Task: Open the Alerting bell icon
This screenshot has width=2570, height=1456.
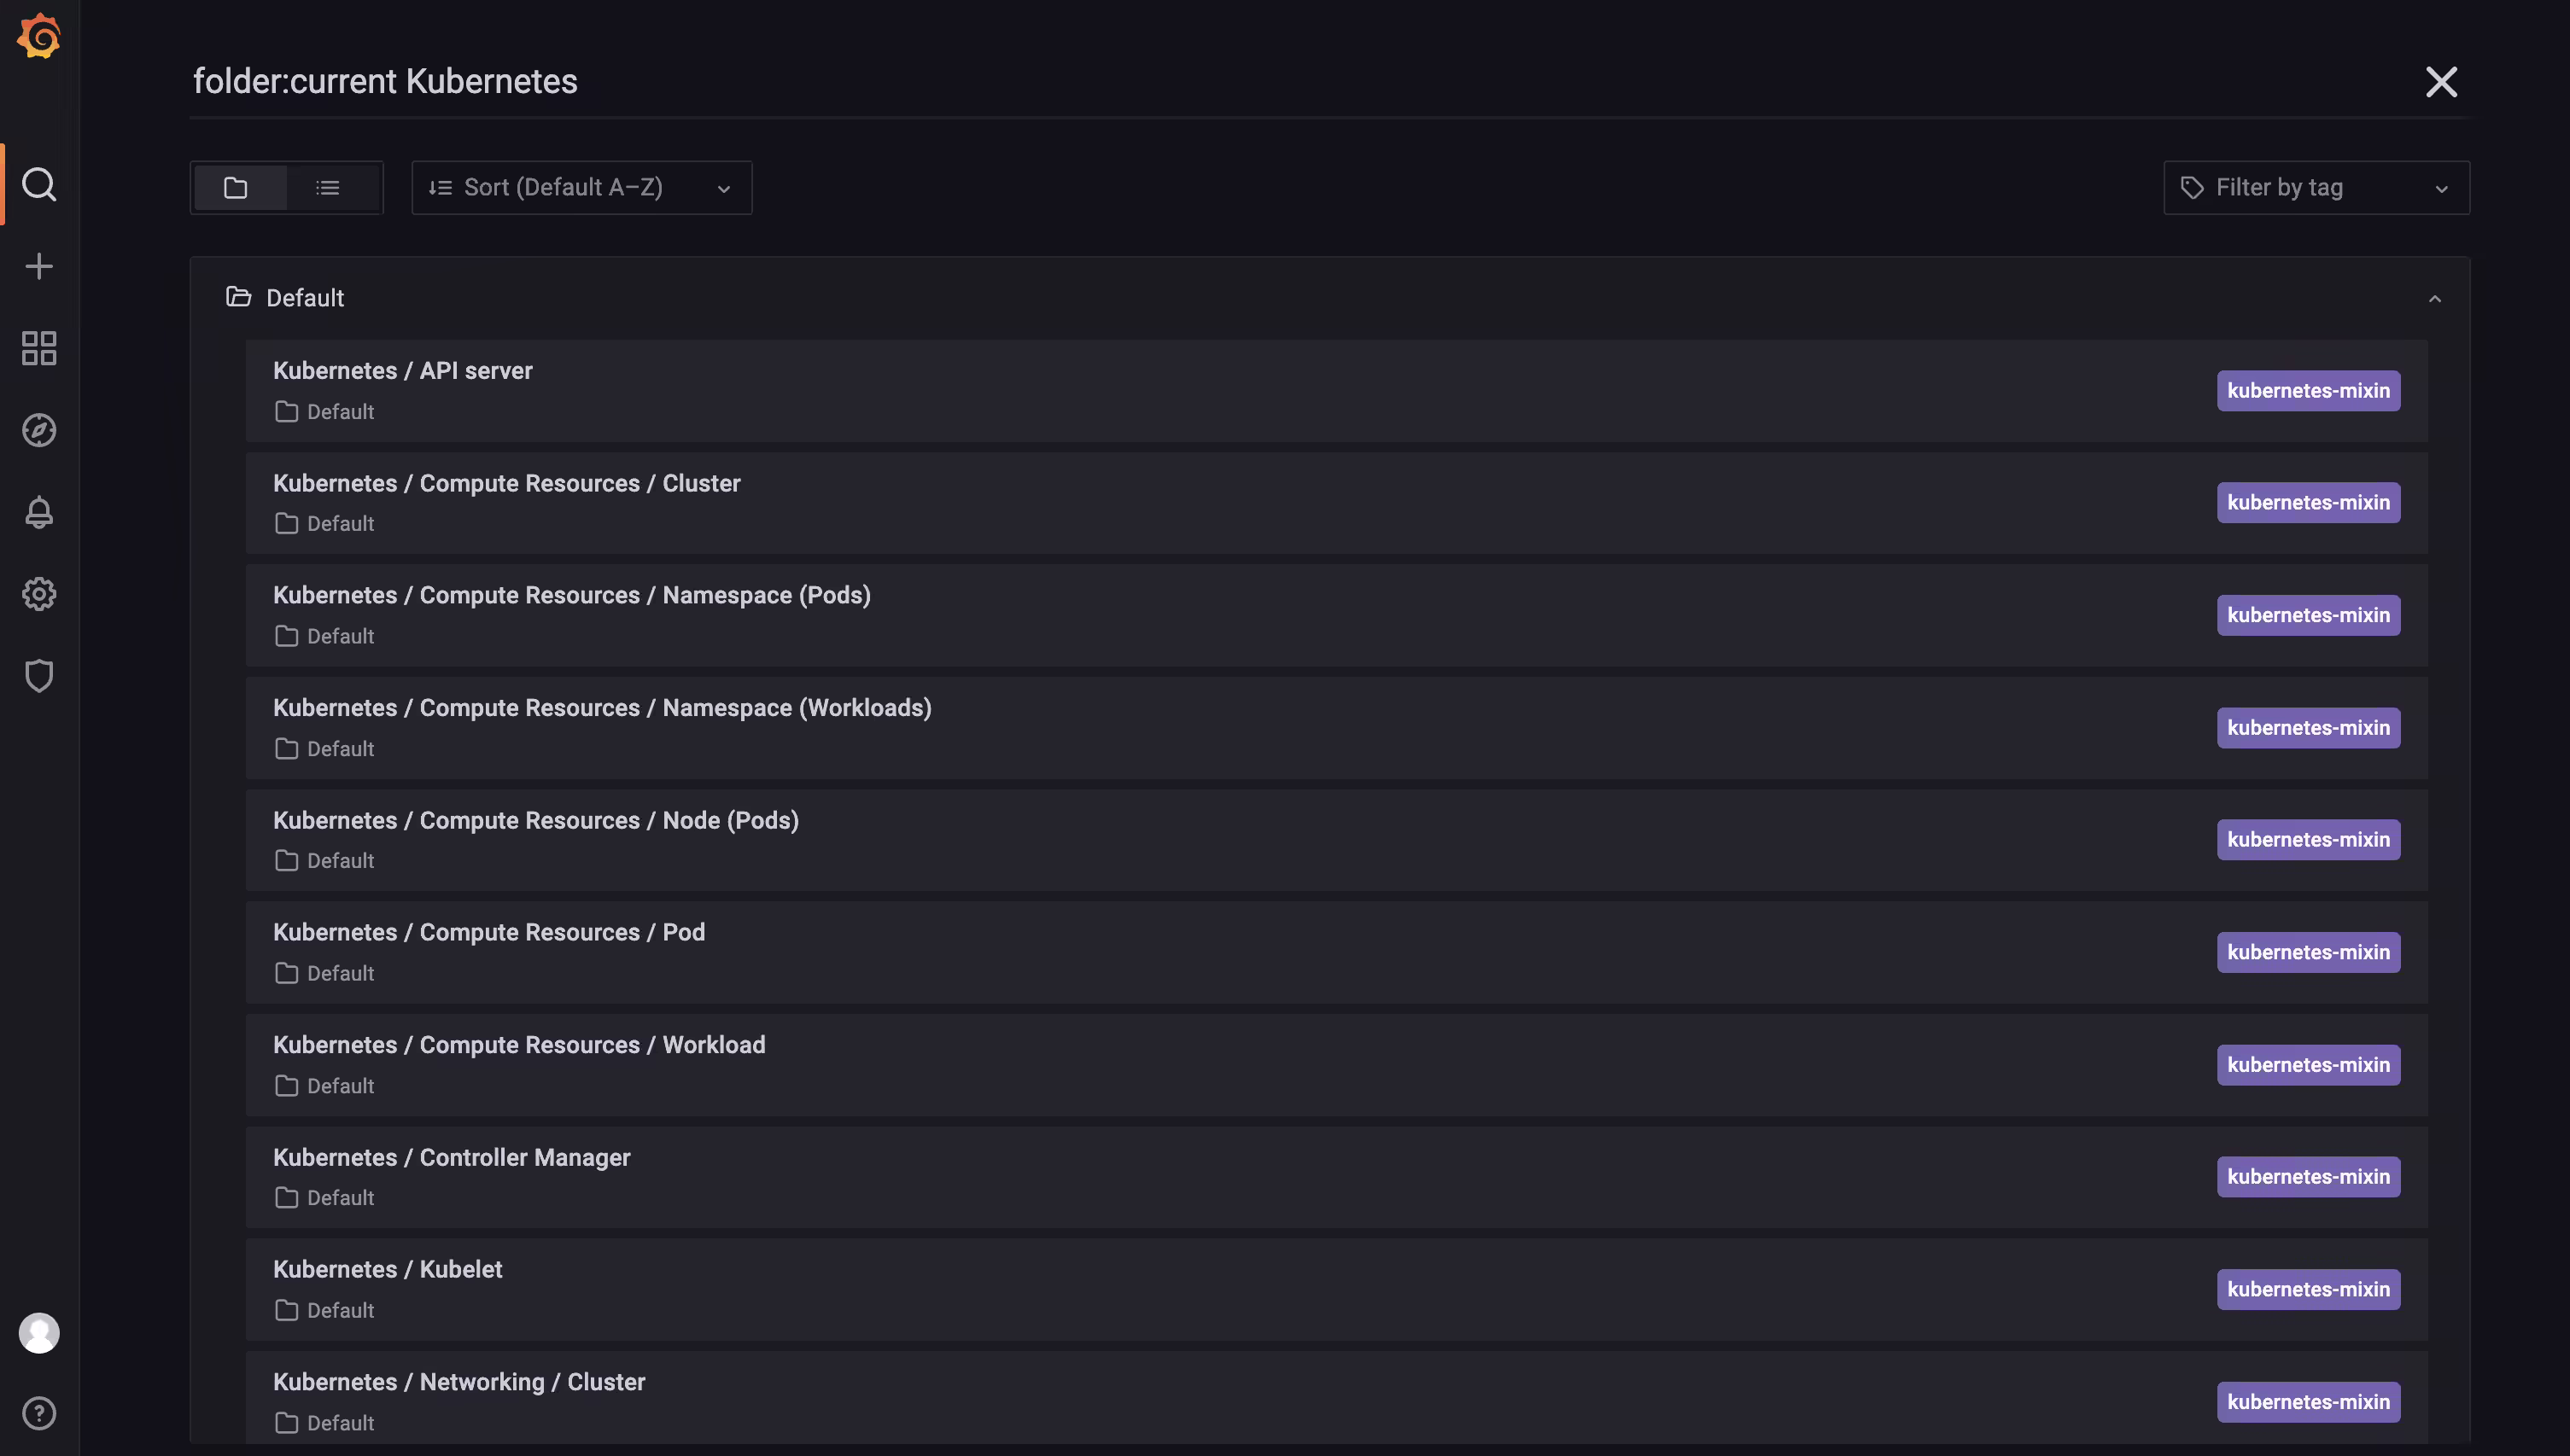Action: (39, 512)
